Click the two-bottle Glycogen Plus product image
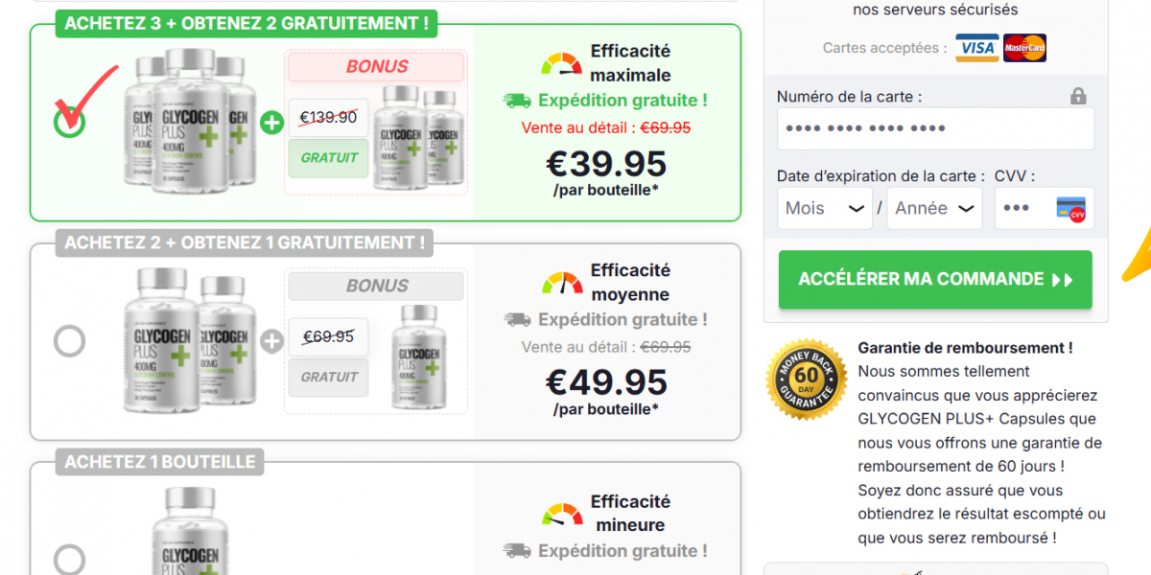This screenshot has height=575, width=1151. click(x=186, y=341)
